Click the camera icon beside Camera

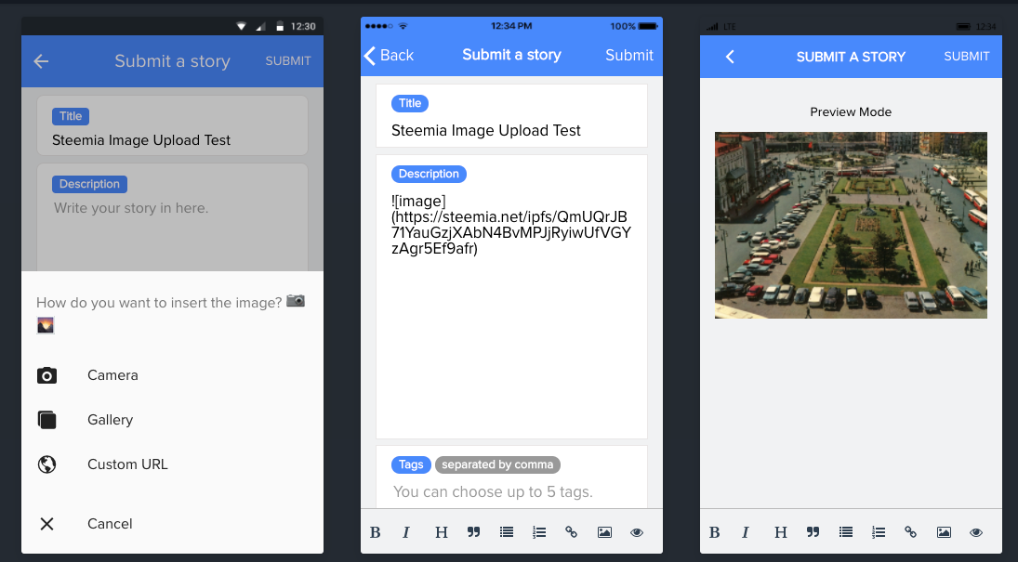pos(46,375)
